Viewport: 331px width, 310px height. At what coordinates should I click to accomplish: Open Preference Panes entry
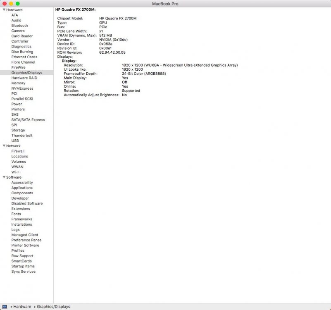(x=26, y=240)
